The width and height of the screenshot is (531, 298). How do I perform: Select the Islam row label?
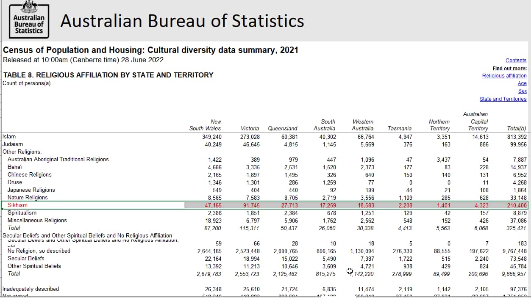(x=9, y=136)
